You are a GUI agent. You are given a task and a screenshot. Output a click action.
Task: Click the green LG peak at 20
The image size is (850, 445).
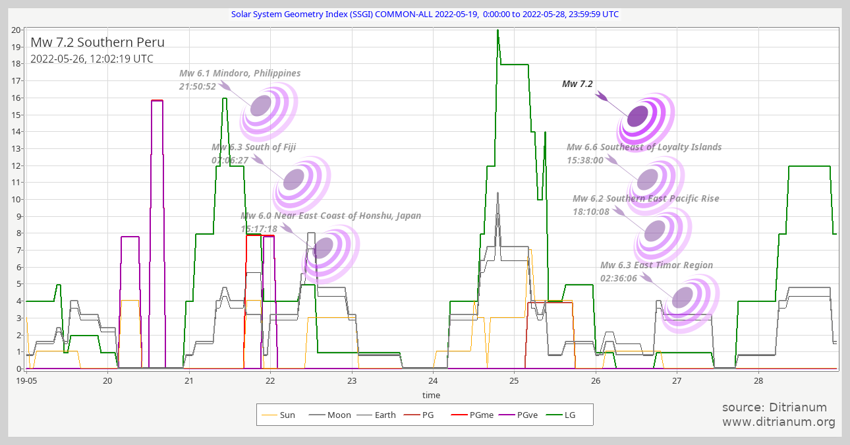497,31
